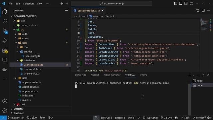Open the Search view in activity bar
Screen dimensions: 213x120
[x=5, y=21]
